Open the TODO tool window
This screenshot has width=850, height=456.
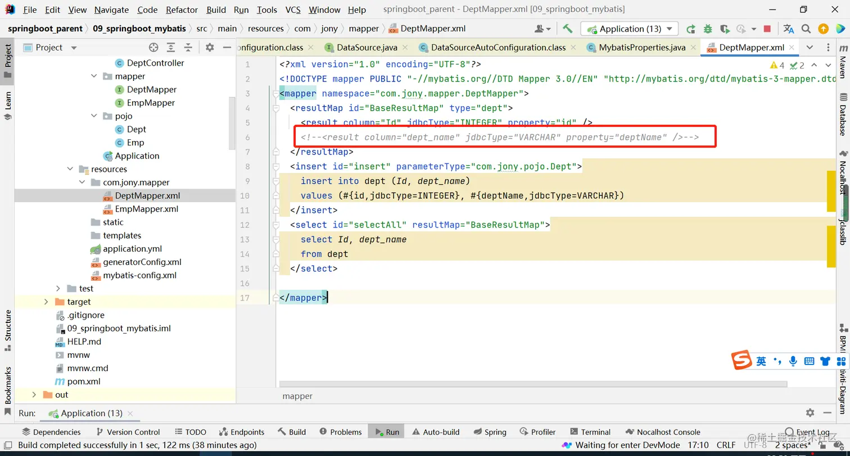tap(190, 432)
